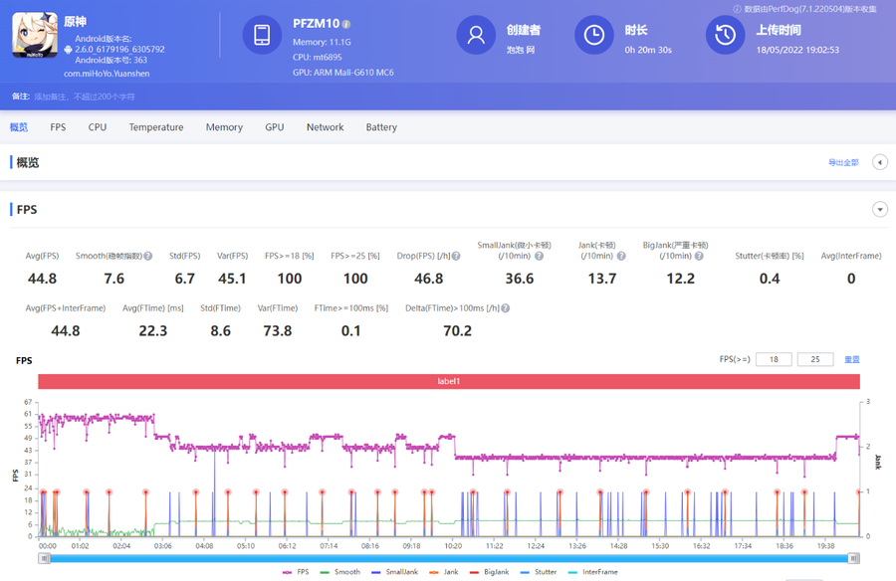Click the phone device icon
This screenshot has width=896, height=581.
[x=263, y=35]
